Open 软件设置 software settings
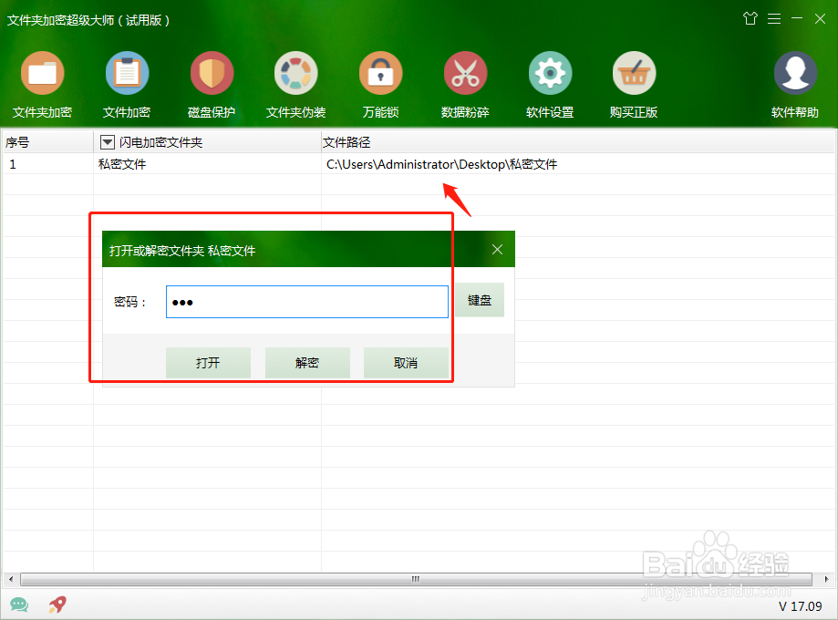 [549, 83]
